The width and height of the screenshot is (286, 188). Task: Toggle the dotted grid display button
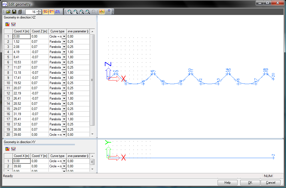pos(101,12)
